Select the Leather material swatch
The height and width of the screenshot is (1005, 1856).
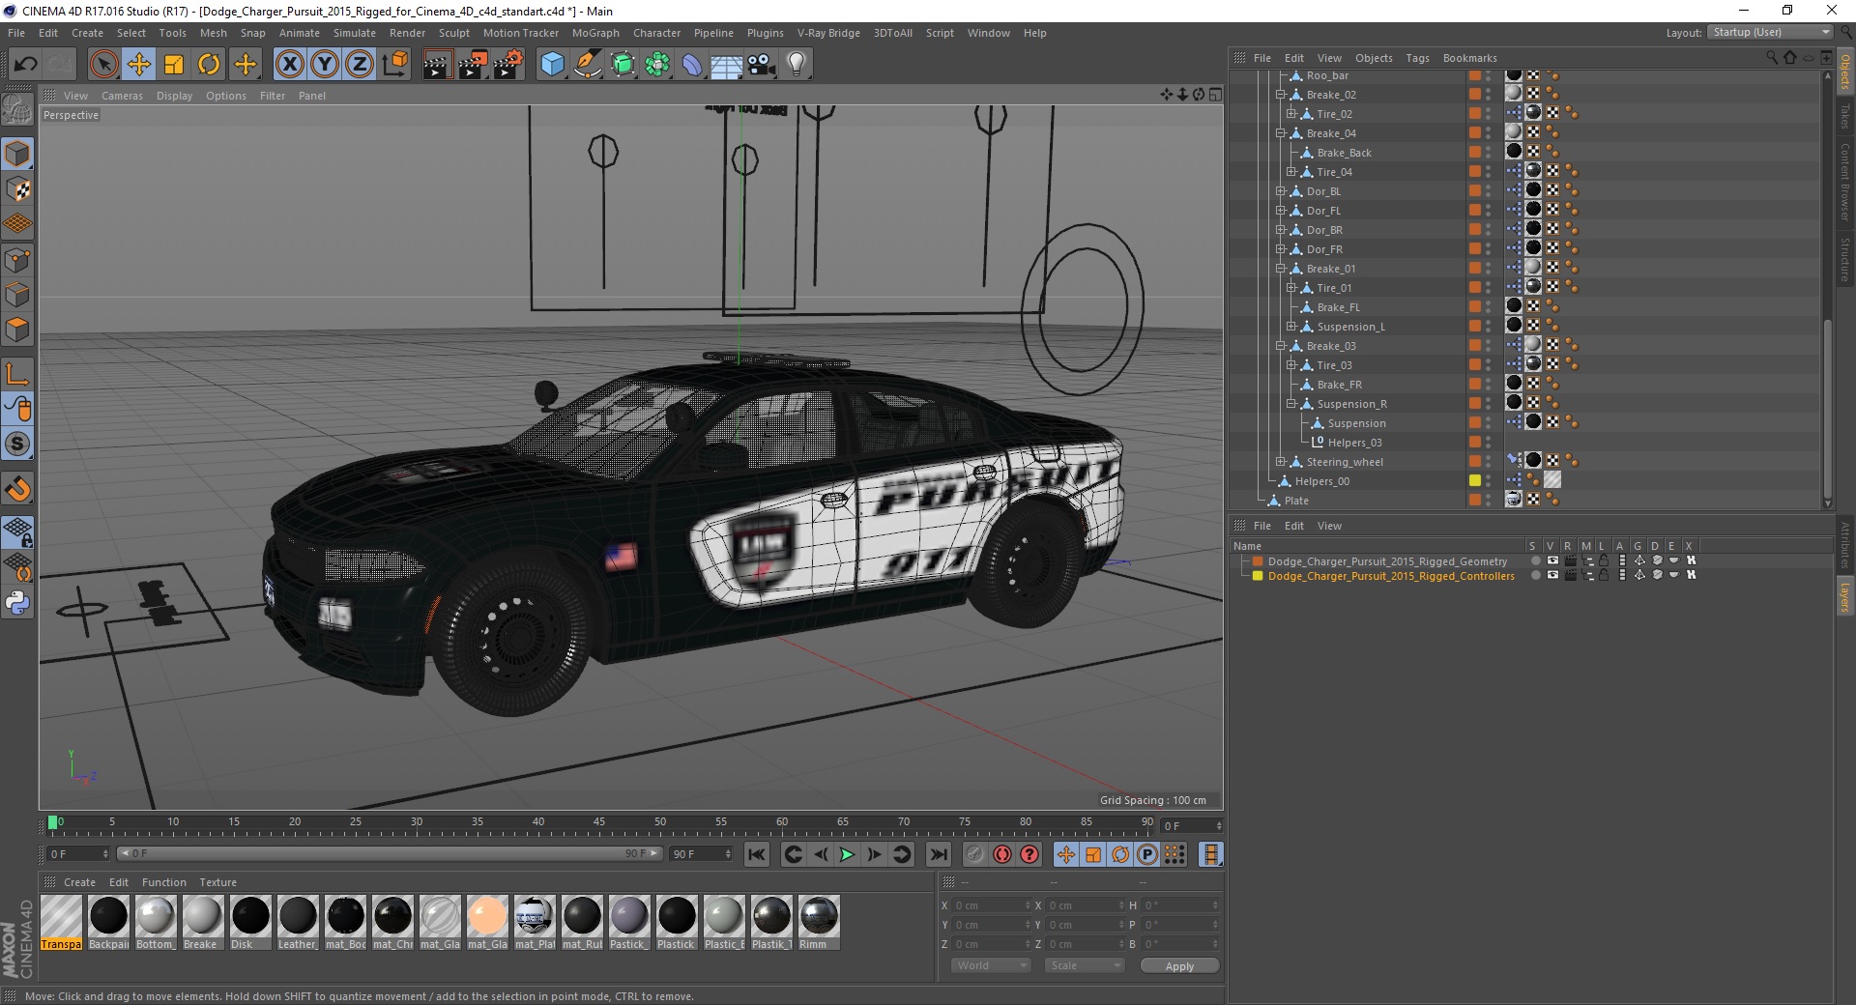point(297,922)
